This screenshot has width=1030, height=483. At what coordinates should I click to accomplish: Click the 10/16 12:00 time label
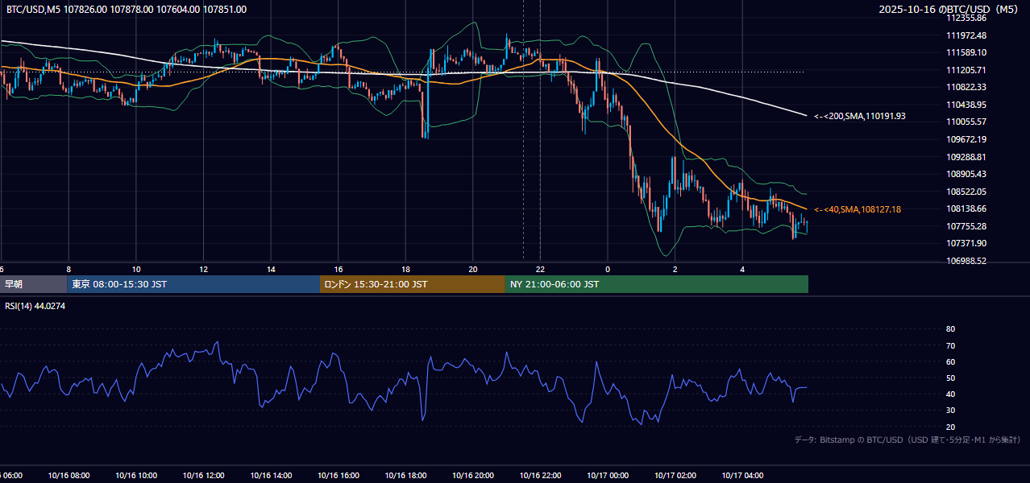[x=203, y=476]
